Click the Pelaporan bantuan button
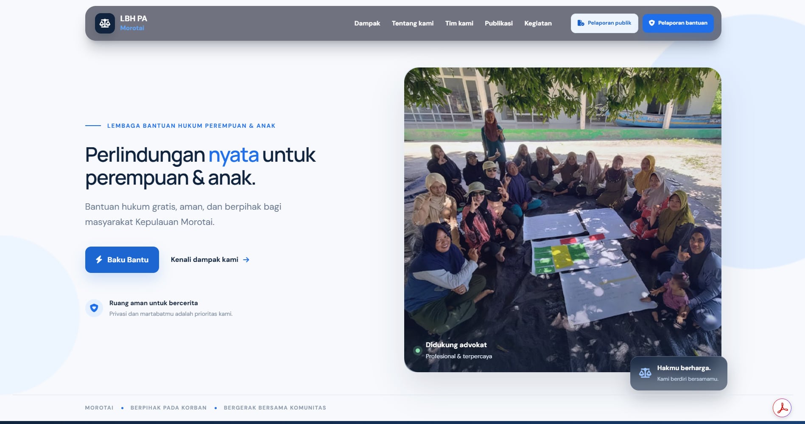This screenshot has height=424, width=805. (678, 23)
